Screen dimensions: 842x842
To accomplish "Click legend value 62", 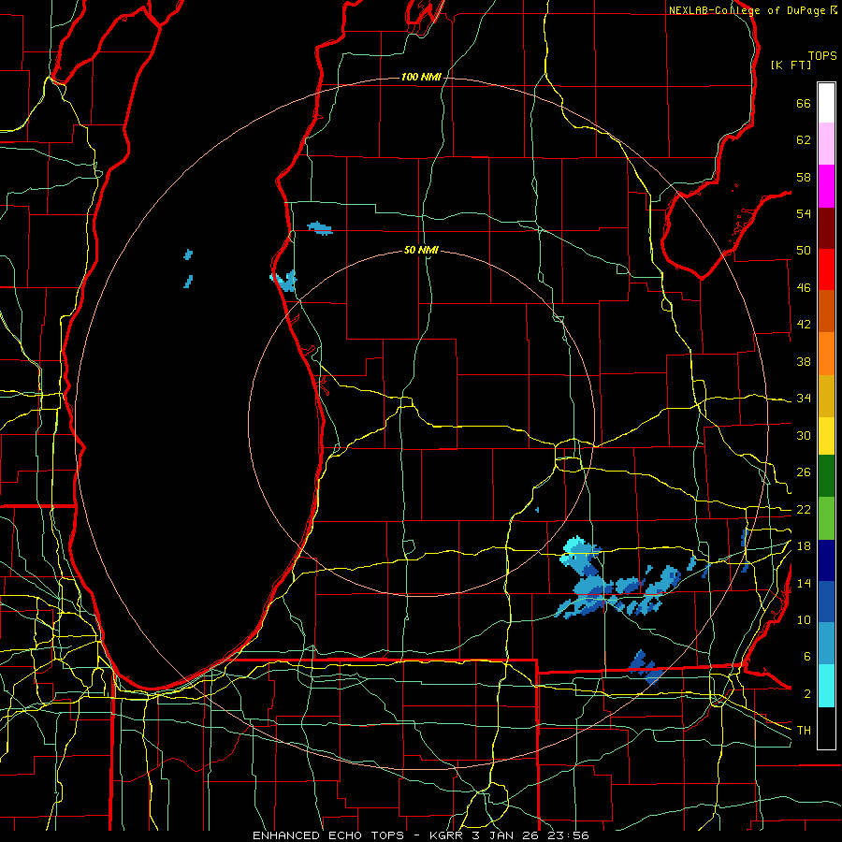I will click(804, 140).
